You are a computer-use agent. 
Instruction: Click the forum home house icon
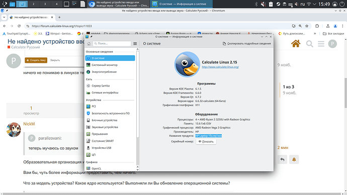tap(296, 44)
